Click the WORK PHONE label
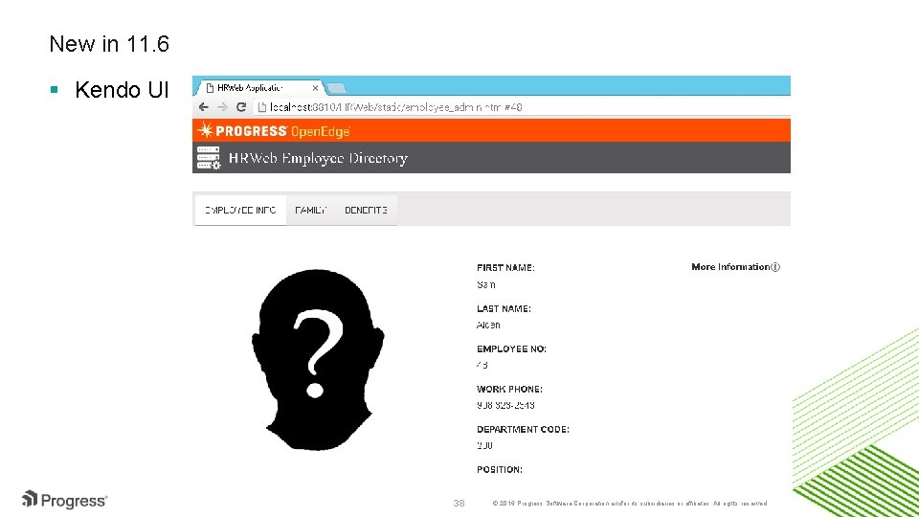This screenshot has height=517, width=919. point(509,390)
